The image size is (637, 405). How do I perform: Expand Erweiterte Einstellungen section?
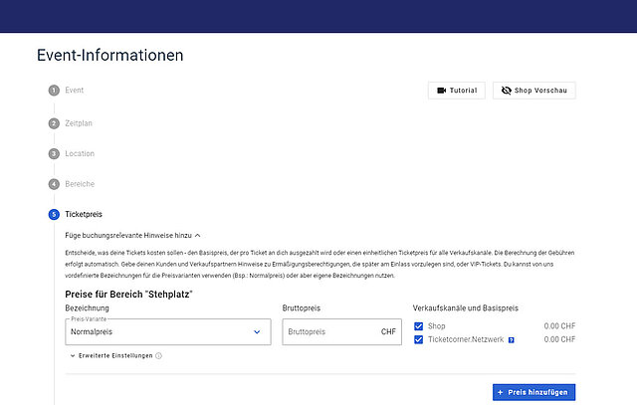click(x=109, y=355)
